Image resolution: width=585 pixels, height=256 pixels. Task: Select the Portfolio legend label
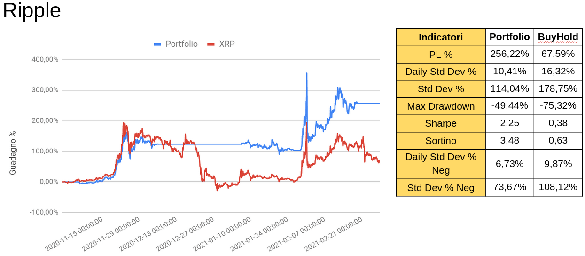tap(181, 44)
